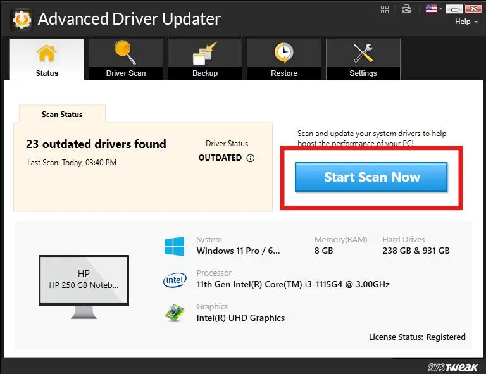Click the Windows logo system icon
The image size is (486, 374).
pos(174,246)
